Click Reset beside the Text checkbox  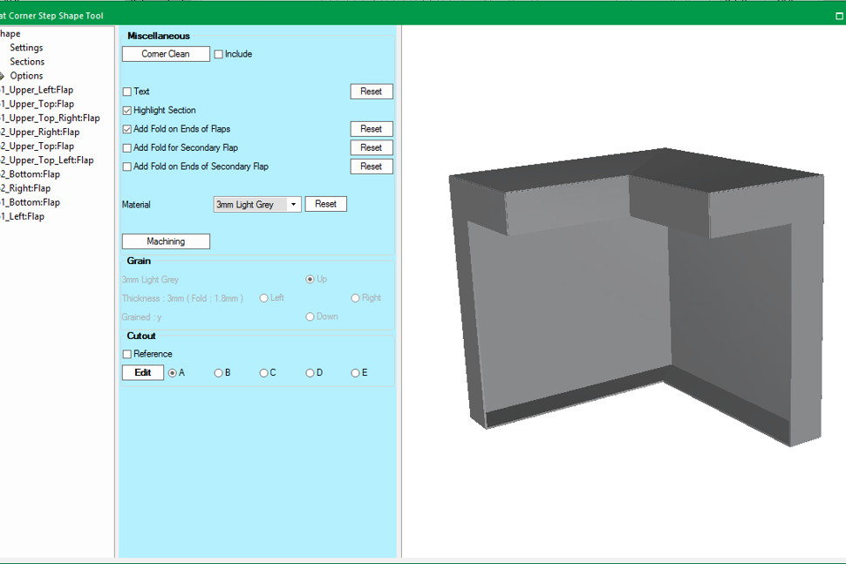372,91
